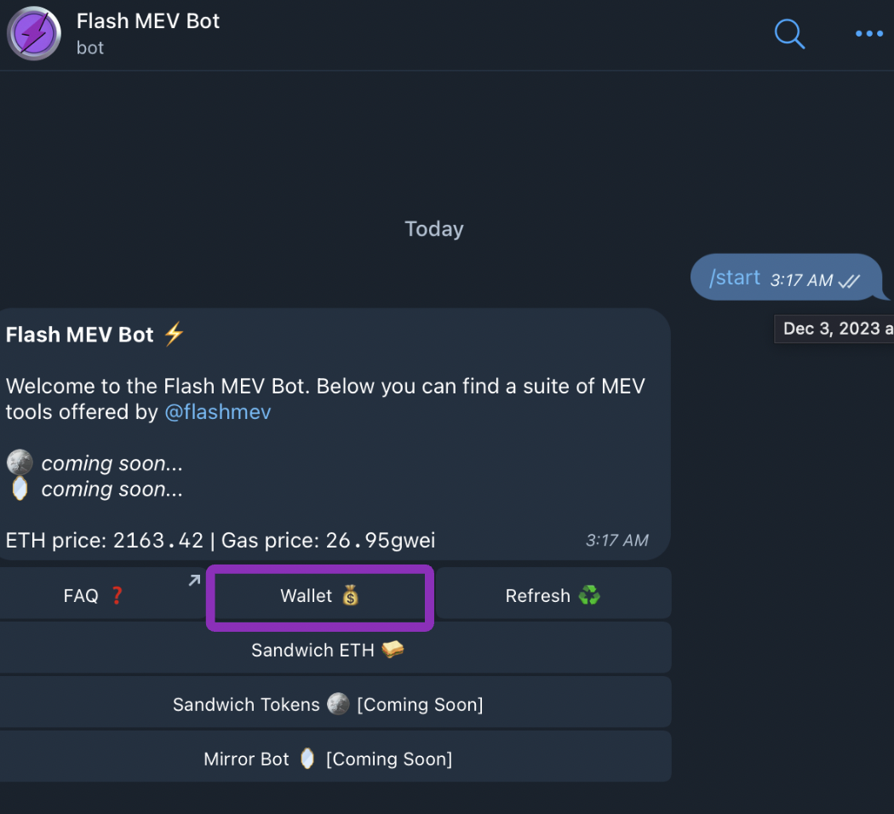The image size is (894, 814).
Task: Click the lightning bolt emoji in message
Action: (174, 335)
